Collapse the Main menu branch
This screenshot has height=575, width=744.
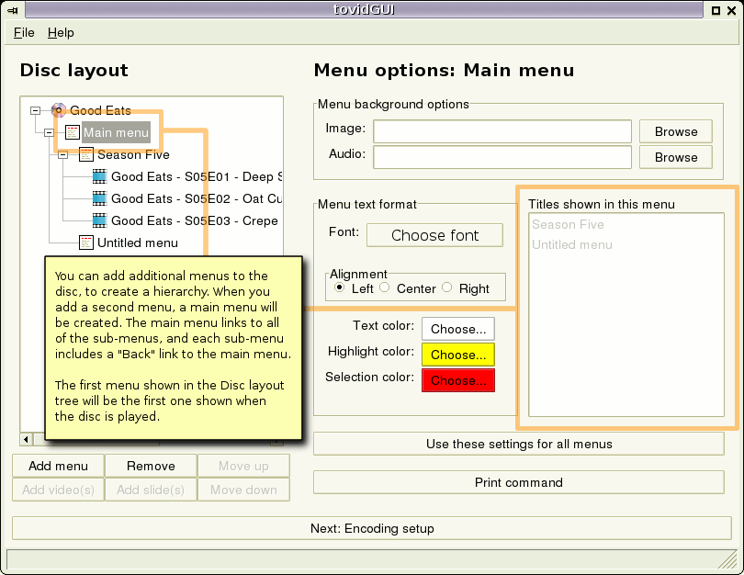49,131
